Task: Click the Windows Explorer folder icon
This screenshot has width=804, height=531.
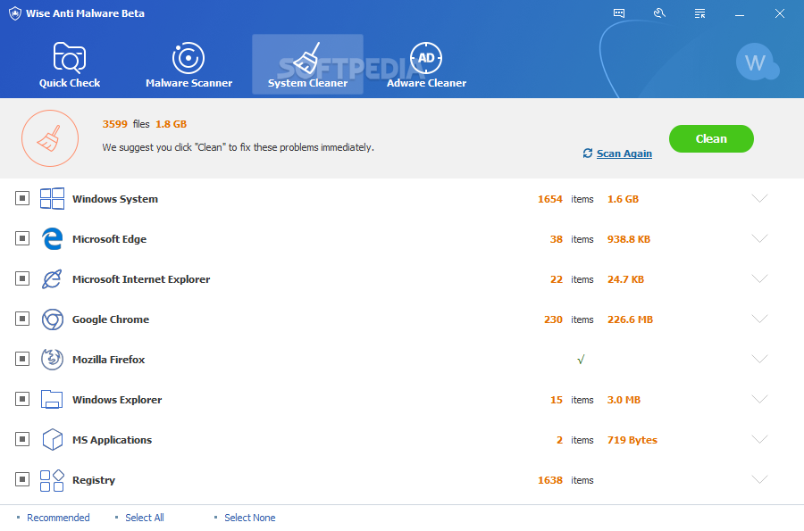Action: 52,400
